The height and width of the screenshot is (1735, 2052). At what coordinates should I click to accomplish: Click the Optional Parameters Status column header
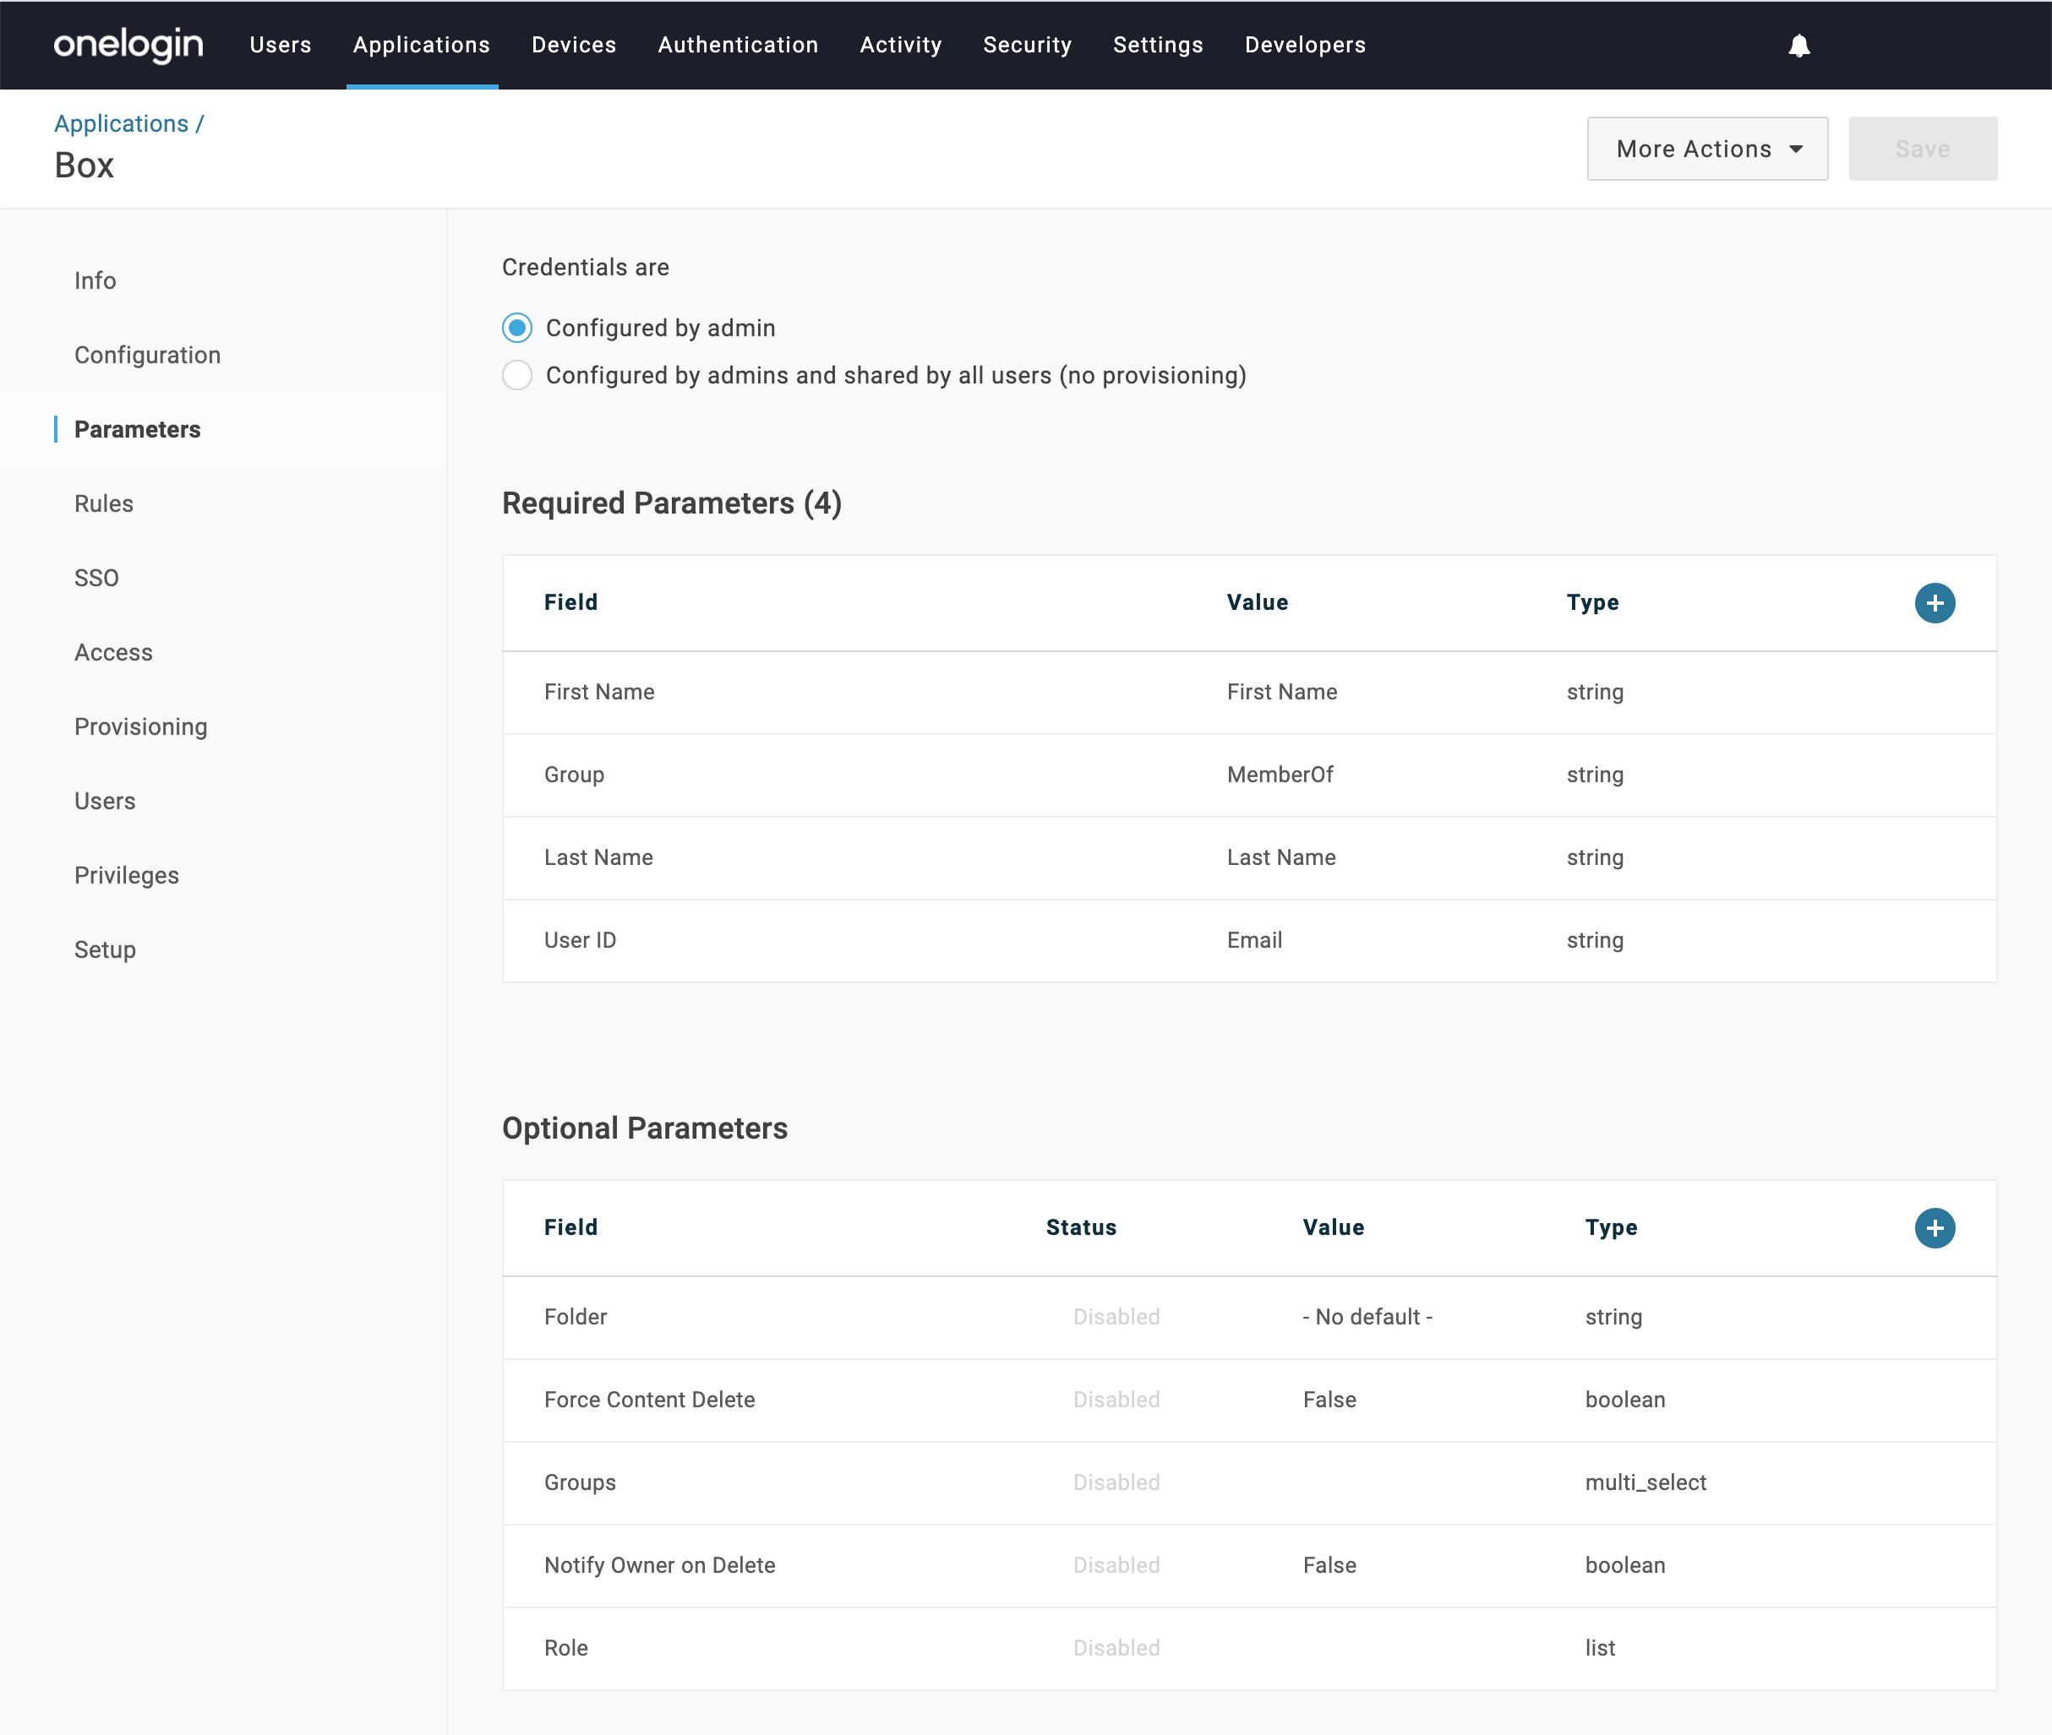(1081, 1227)
